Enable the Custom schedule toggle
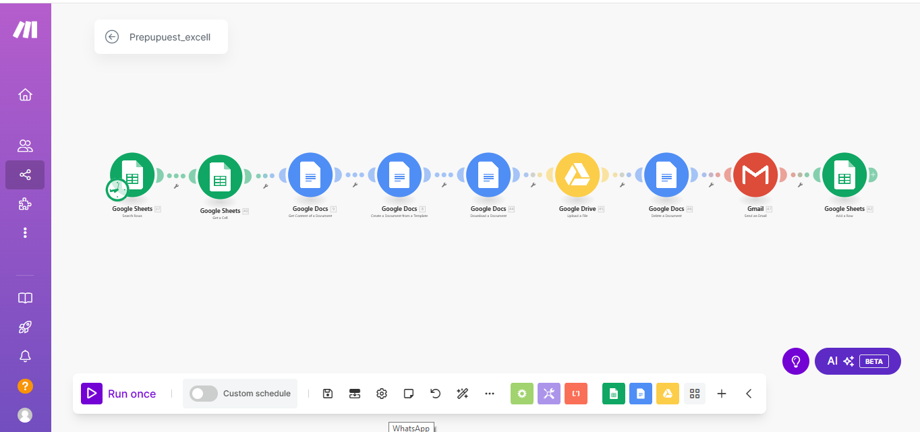 pyautogui.click(x=203, y=394)
